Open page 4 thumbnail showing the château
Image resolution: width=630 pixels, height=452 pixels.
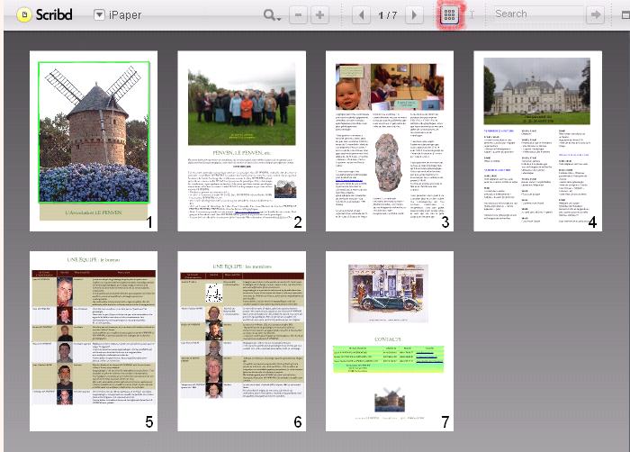tap(537, 141)
